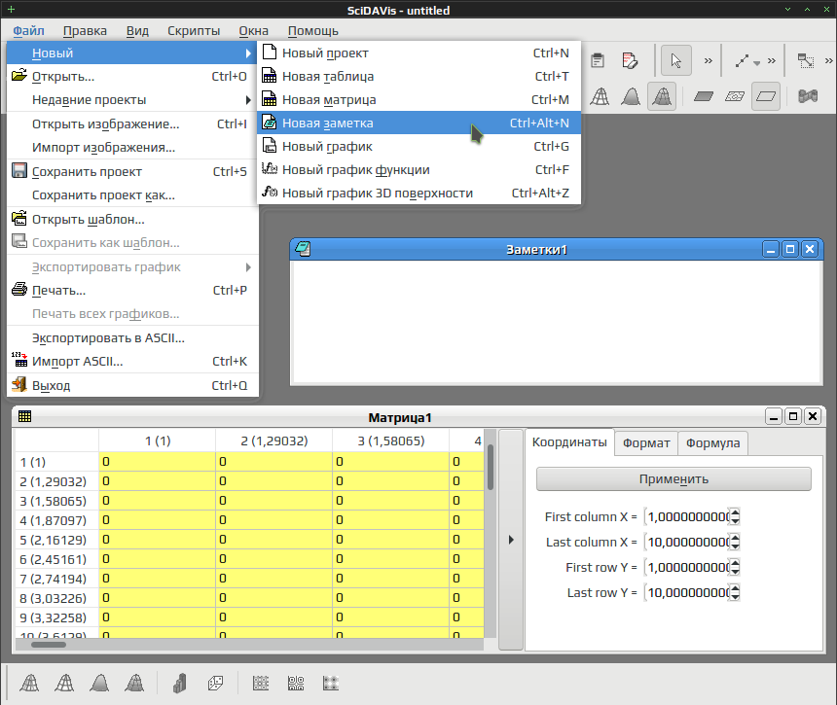Toggle the pressed empty floor button

pyautogui.click(x=766, y=96)
